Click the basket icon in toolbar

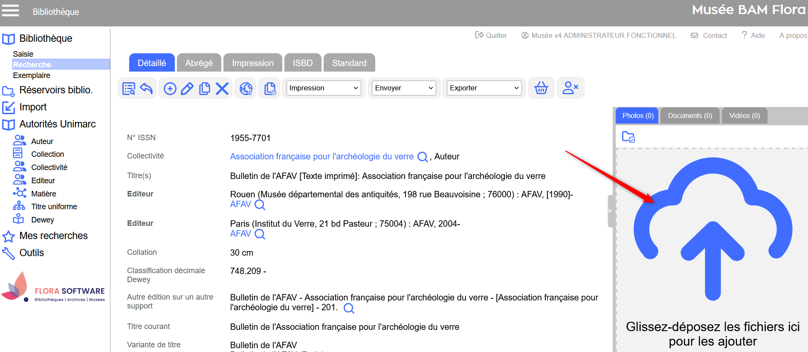[x=541, y=88]
